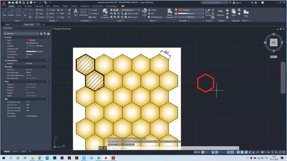Click the TOP face of the ViewCube
287x161 pixels.
click(274, 42)
